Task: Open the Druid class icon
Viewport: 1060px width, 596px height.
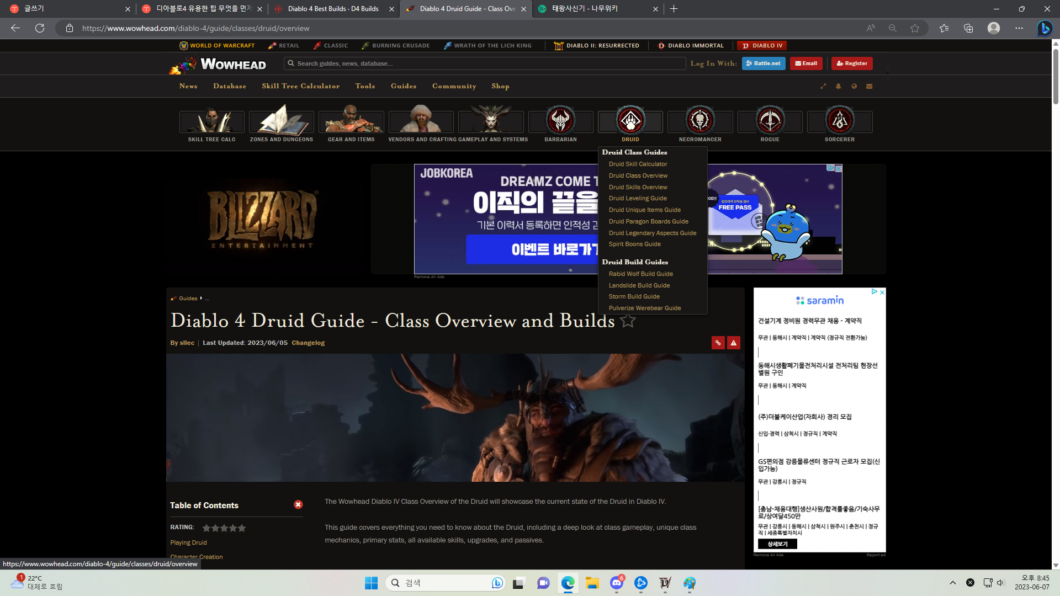Action: click(x=630, y=121)
